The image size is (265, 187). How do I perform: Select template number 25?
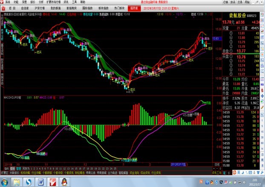(x=115, y=169)
